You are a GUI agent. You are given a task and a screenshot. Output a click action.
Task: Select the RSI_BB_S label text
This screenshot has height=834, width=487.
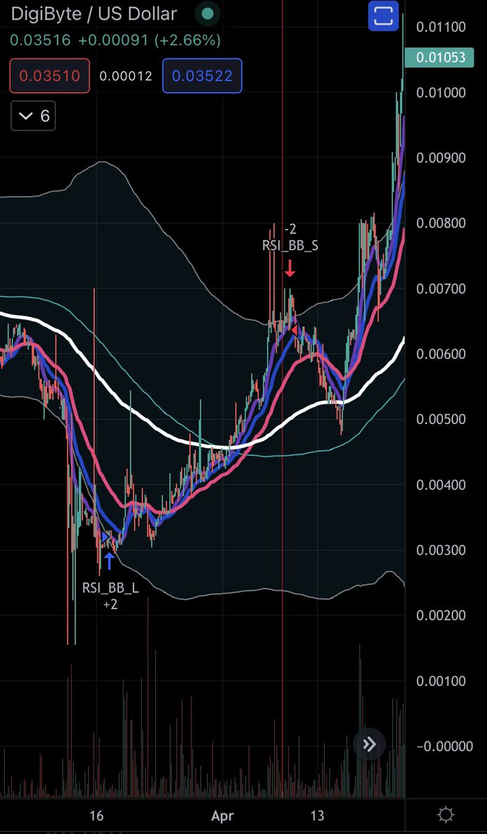(291, 245)
